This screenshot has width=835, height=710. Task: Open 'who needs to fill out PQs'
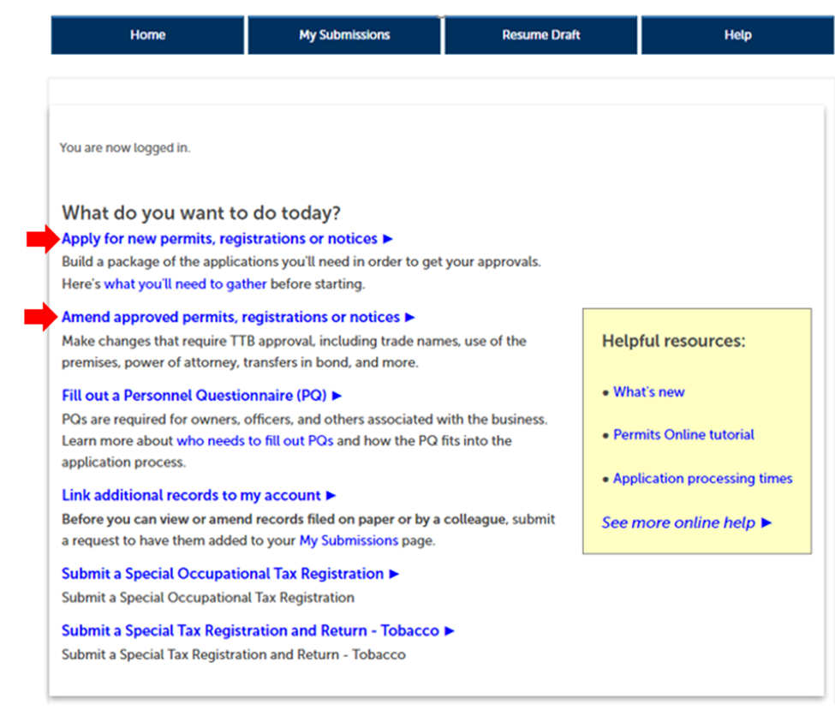pyautogui.click(x=254, y=442)
